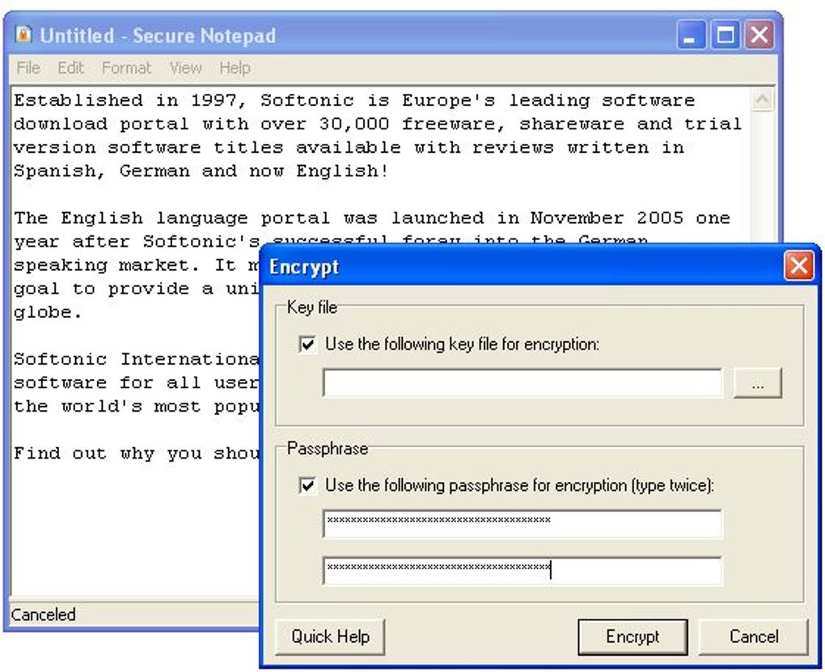Click the scroll up arrow in Notepad
The width and height of the screenshot is (825, 672).
(x=763, y=100)
